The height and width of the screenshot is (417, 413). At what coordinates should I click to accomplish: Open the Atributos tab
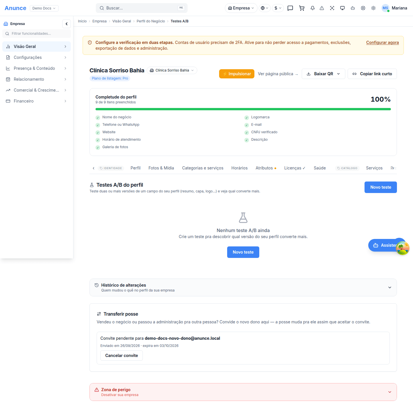[266, 168]
